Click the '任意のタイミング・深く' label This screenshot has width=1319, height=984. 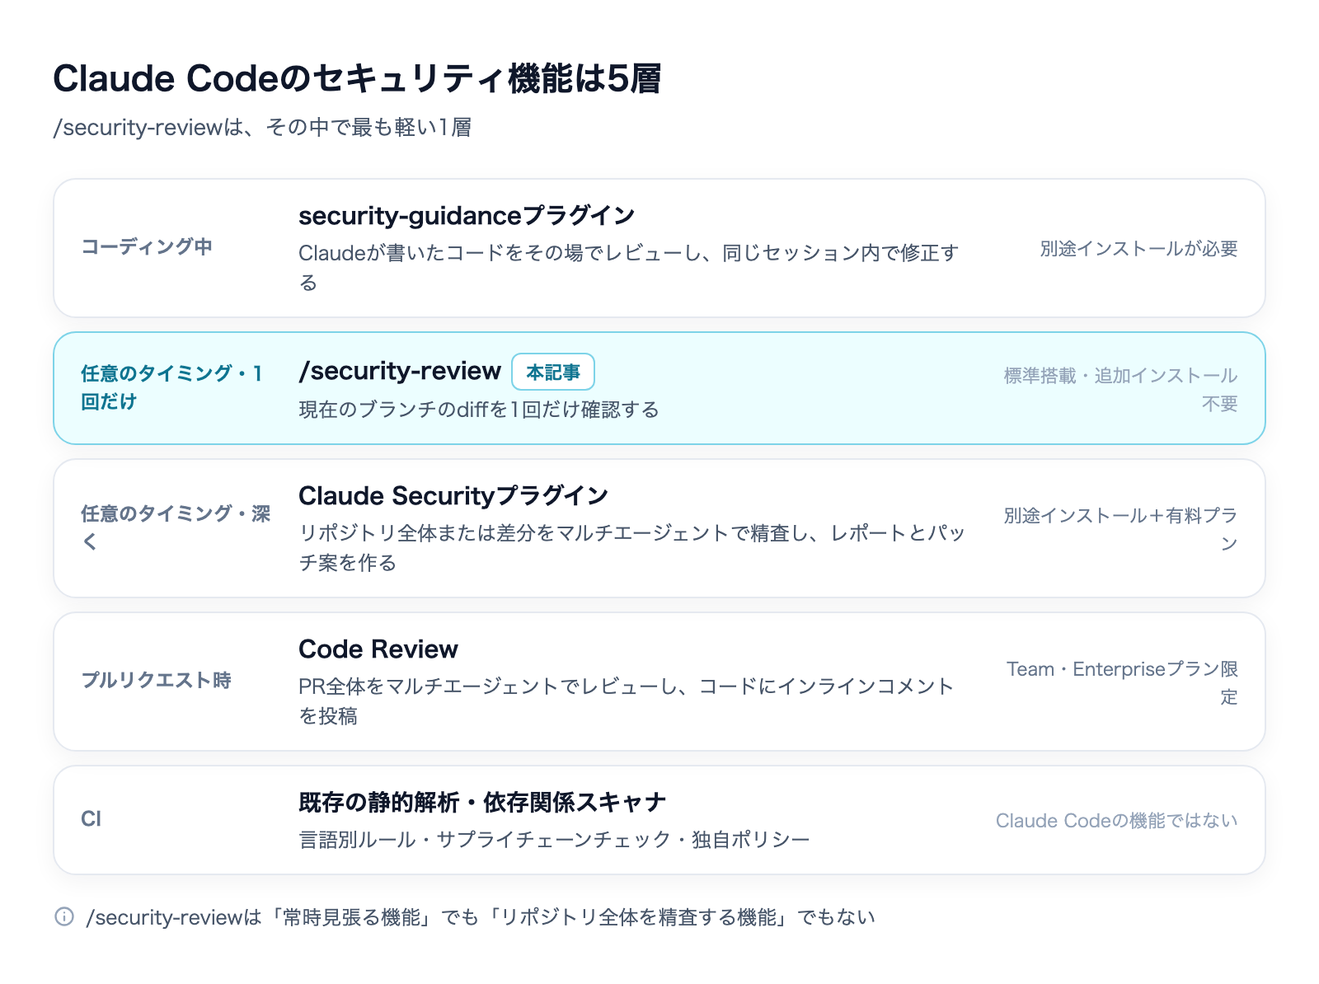coord(176,527)
